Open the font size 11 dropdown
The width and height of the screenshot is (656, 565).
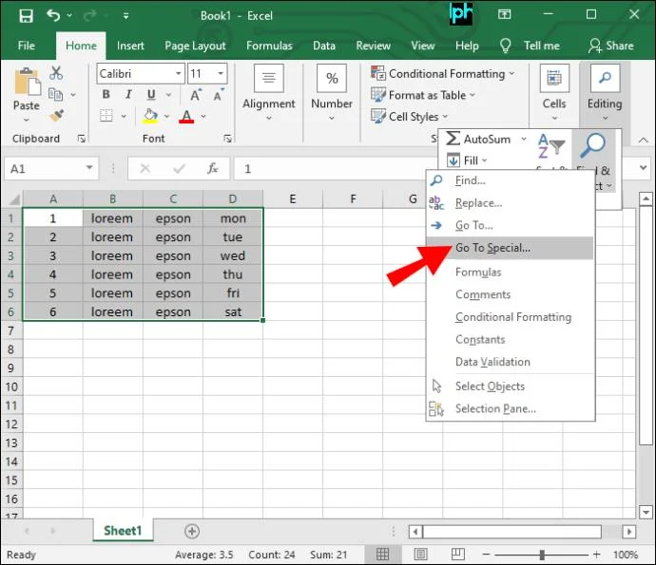pyautogui.click(x=221, y=73)
